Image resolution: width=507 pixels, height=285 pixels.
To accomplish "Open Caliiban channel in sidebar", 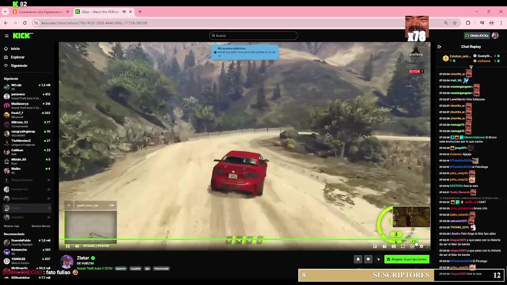I will point(27,152).
